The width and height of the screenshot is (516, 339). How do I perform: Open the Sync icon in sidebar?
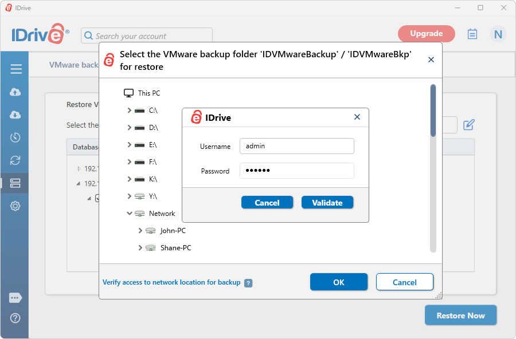click(15, 160)
